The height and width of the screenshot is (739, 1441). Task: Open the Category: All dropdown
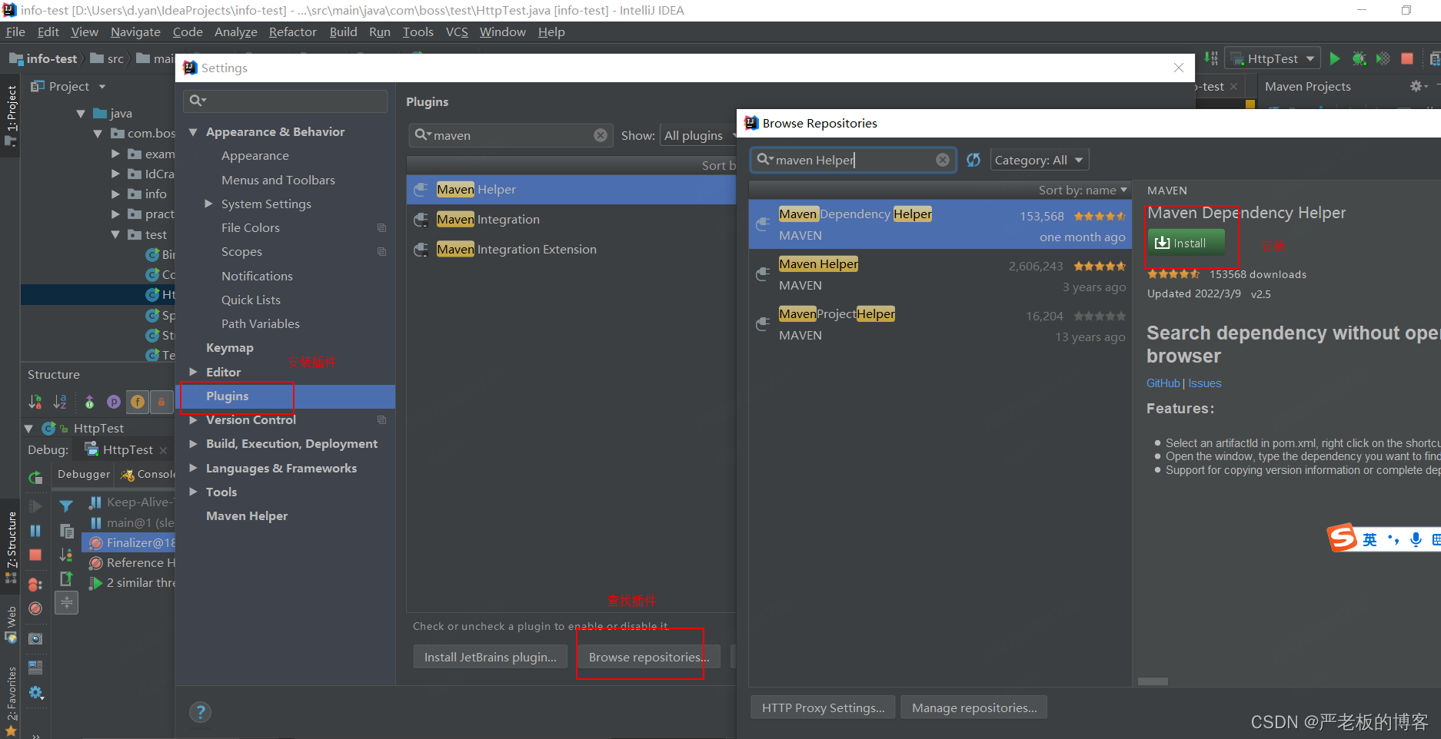click(1039, 160)
